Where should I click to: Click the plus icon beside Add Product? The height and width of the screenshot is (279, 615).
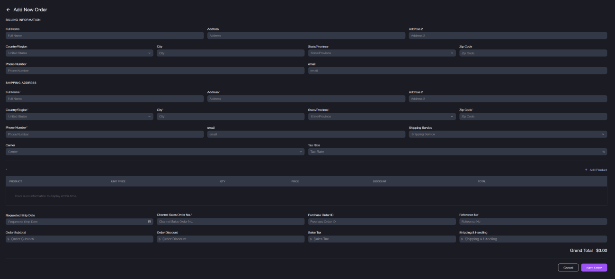(586, 170)
